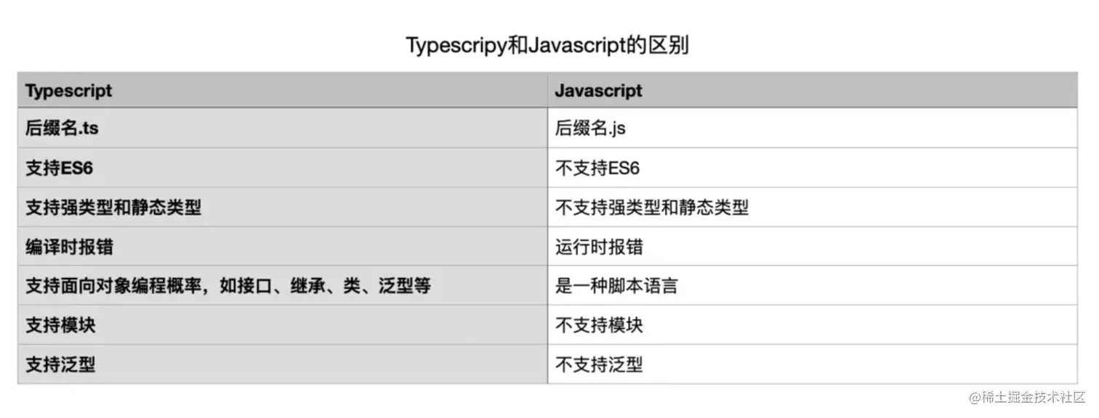This screenshot has width=1099, height=418.
Task: Click the 后缀名.js cell
Action: [x=813, y=128]
